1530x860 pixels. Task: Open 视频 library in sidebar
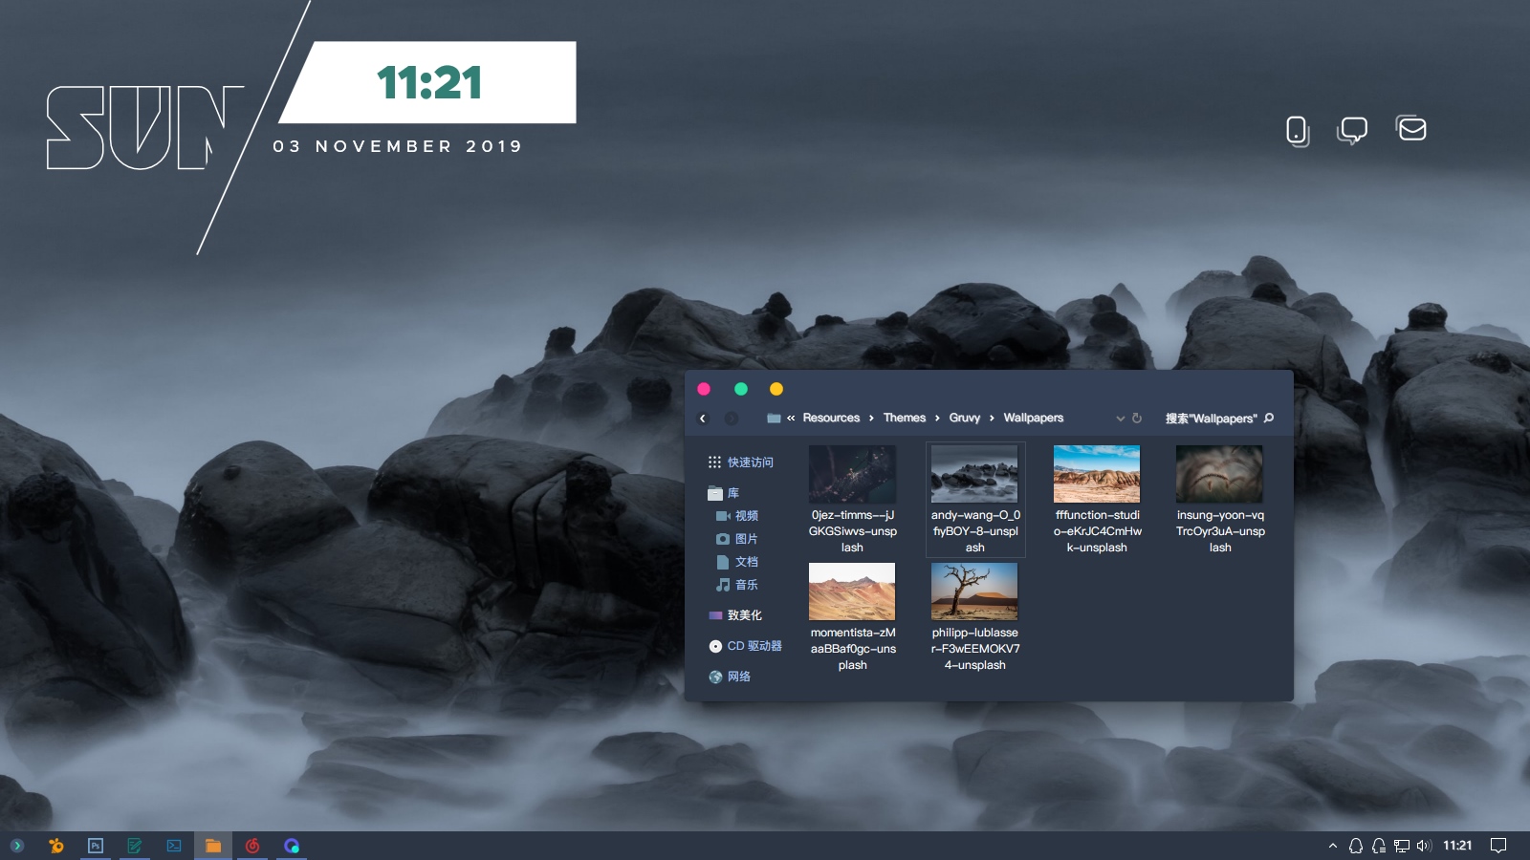coord(737,516)
